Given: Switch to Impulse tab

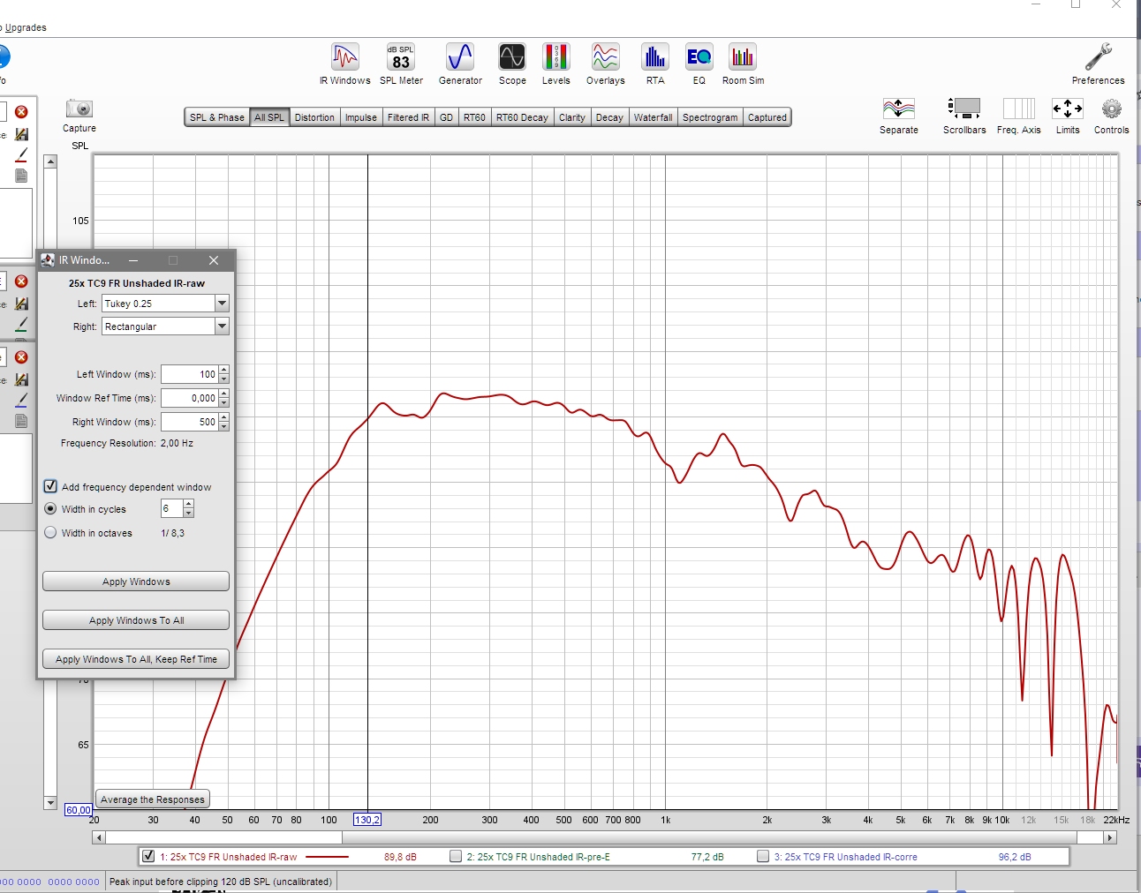Looking at the screenshot, I should coord(361,117).
